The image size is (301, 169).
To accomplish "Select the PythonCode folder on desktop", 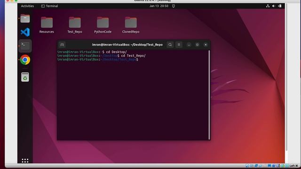I will click(103, 25).
